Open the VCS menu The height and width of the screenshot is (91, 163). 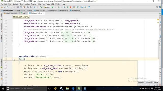click(x=52, y=4)
